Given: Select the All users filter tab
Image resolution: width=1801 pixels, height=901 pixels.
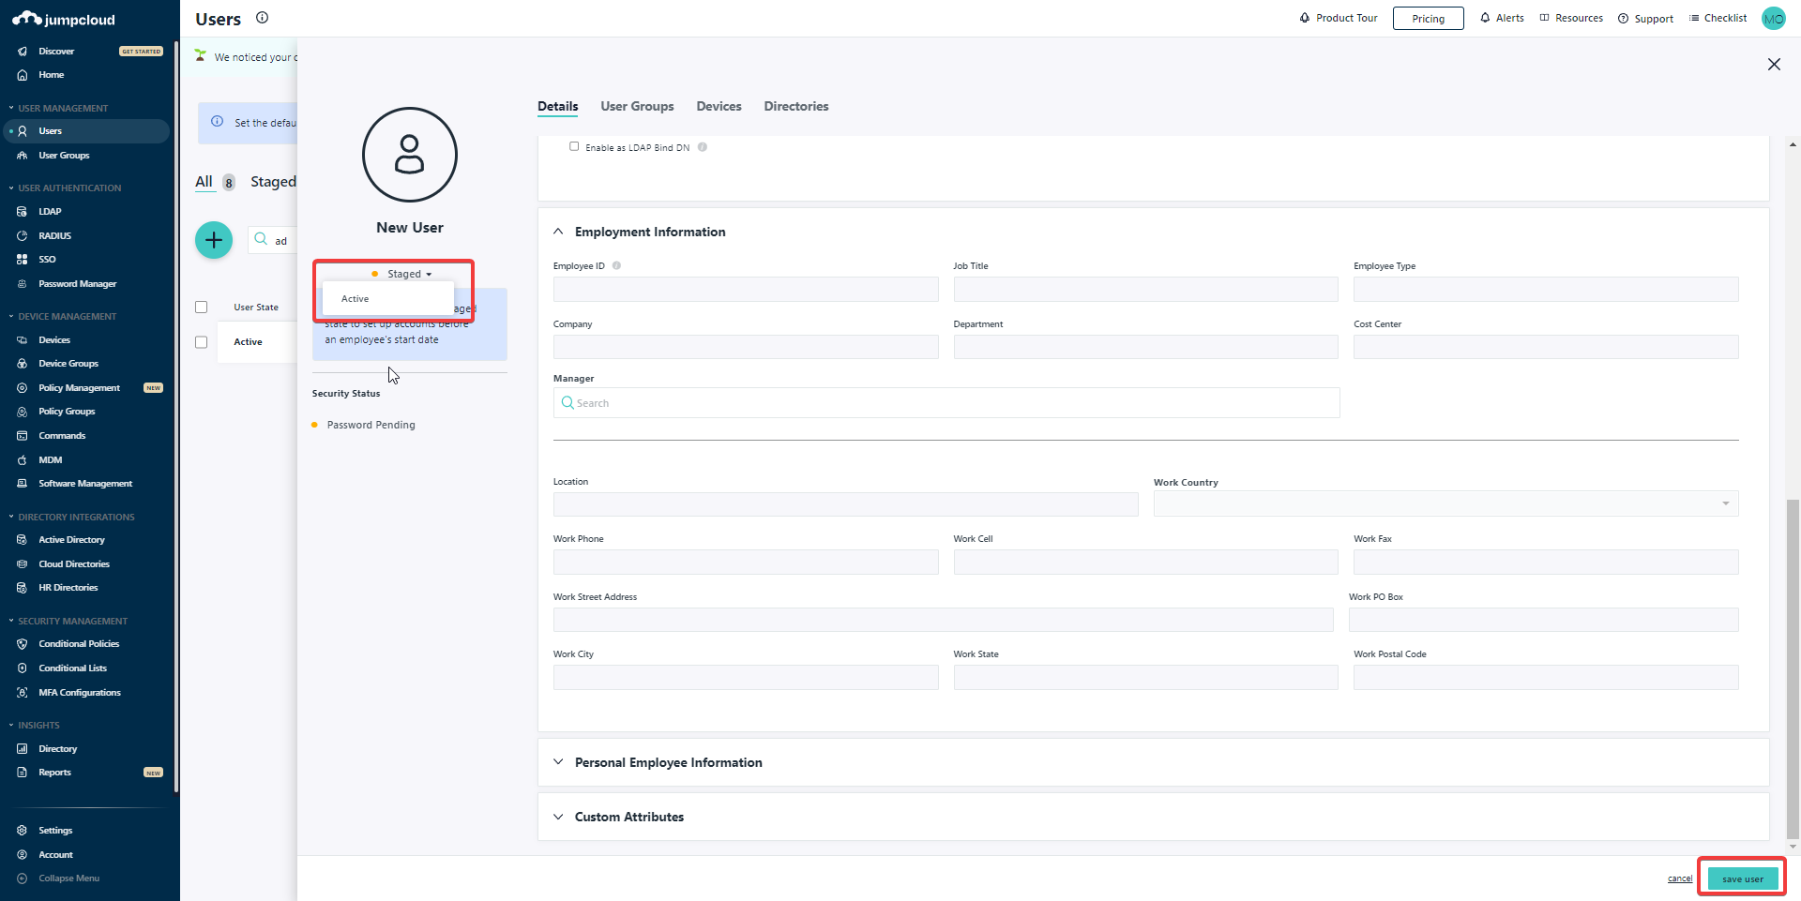Looking at the screenshot, I should point(204,182).
